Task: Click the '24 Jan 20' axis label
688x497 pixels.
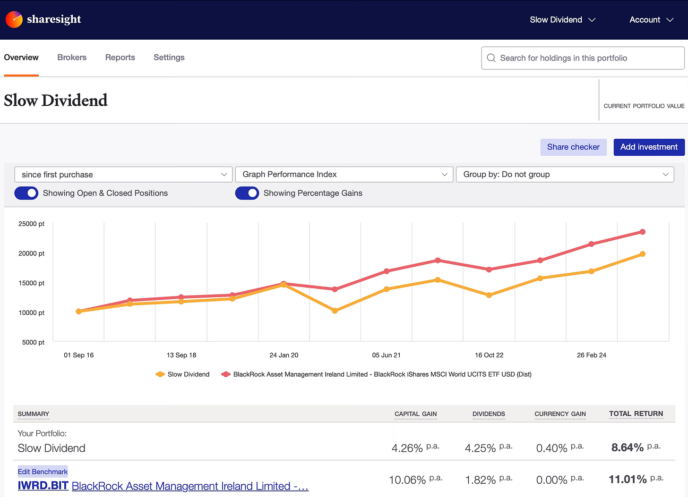Action: (x=284, y=355)
